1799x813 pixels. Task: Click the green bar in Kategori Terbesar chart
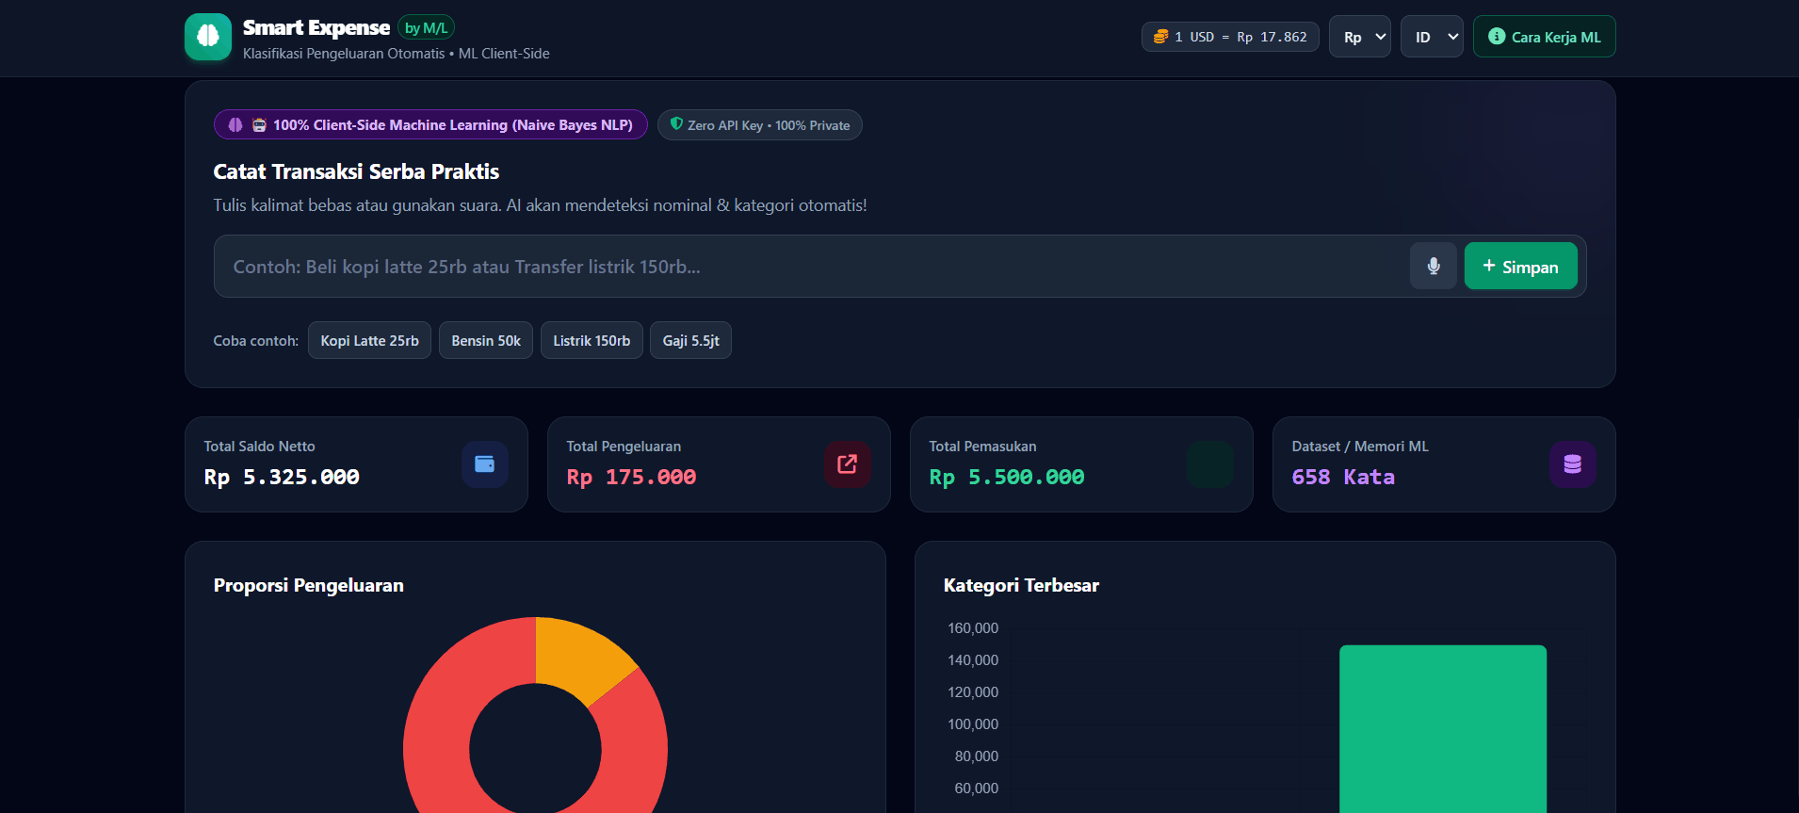click(x=1443, y=729)
